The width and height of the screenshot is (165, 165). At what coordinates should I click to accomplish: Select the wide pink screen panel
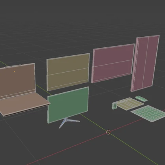coord(113,63)
